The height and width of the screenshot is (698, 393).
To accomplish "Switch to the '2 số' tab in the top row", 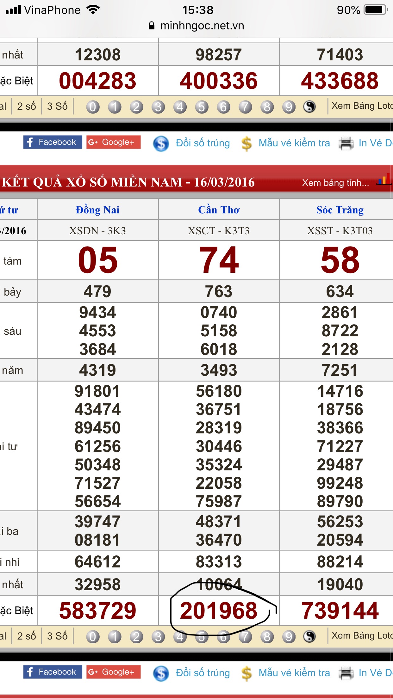I will pyautogui.click(x=27, y=106).
